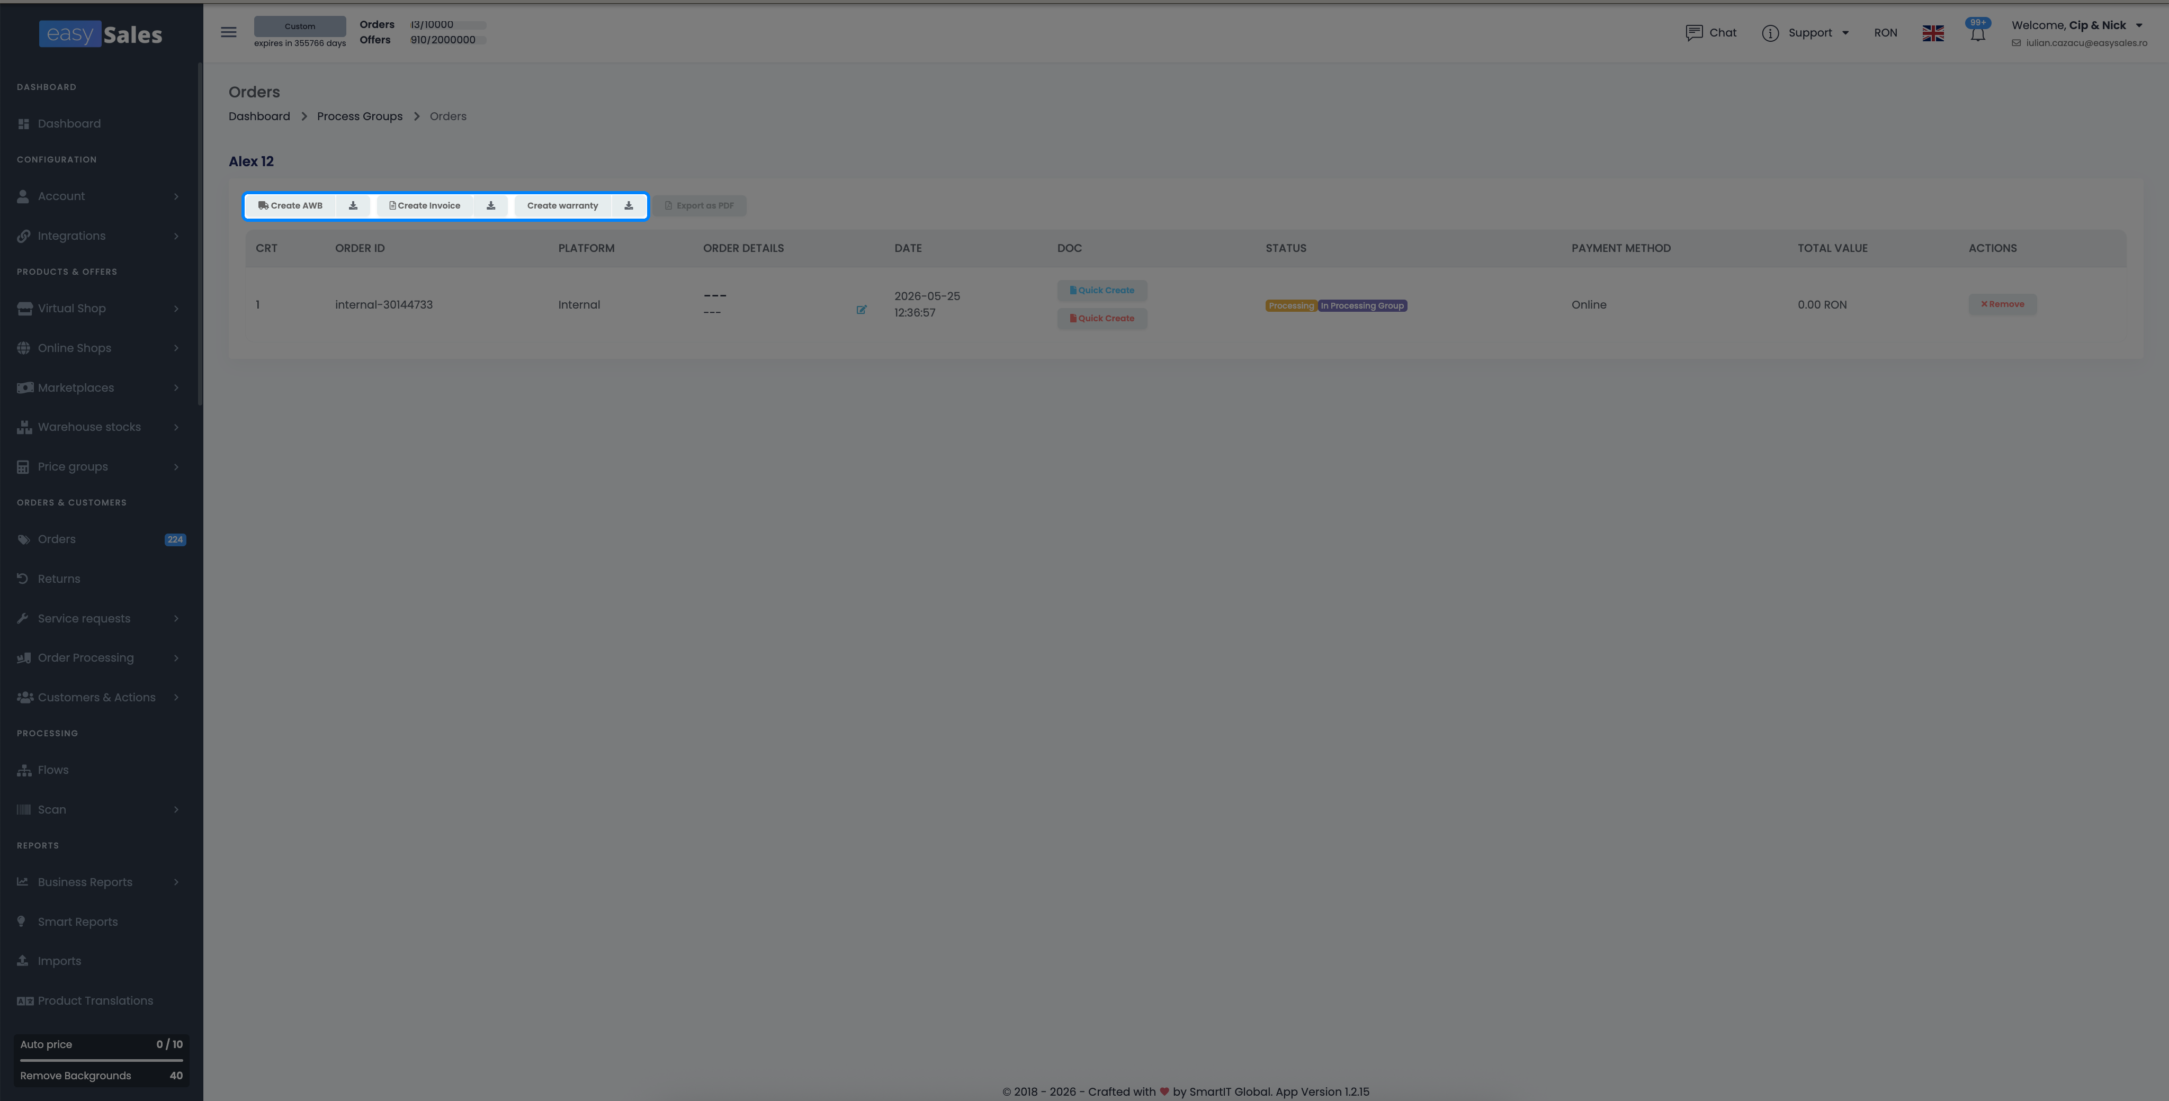Open the Flows icon under Processing
The width and height of the screenshot is (2169, 1101).
point(24,770)
